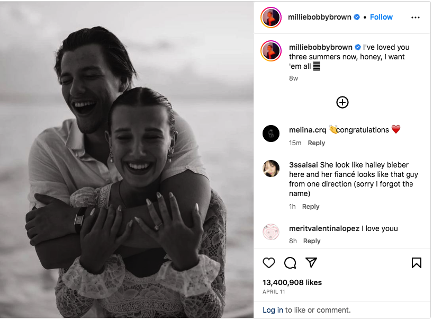Screen dimensions: 433x319
Task: Open meritvalentinalopez avatar
Action: coord(271,232)
